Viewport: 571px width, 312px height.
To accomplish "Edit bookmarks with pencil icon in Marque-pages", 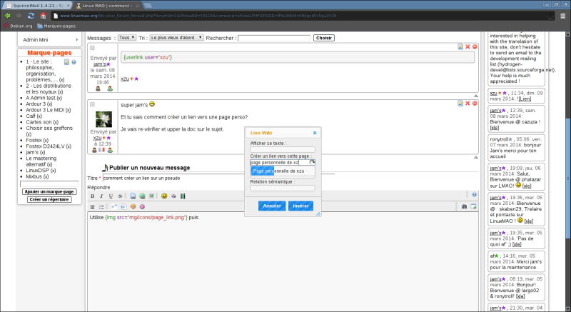I will point(66,62).
